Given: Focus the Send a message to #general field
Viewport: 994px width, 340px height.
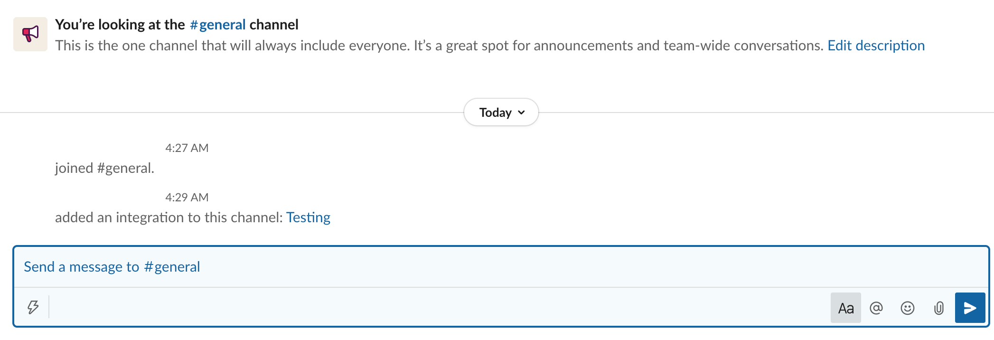Looking at the screenshot, I should (475, 267).
